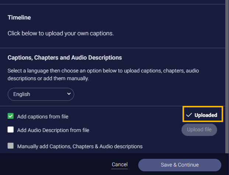The height and width of the screenshot is (175, 229).
Task: Tick the Manually add Captions checkbox
Action: click(11, 146)
